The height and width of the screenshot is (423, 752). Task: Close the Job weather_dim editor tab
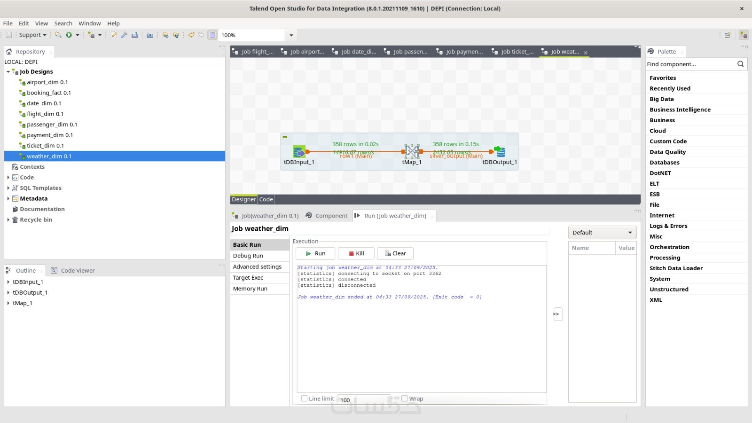pyautogui.click(x=586, y=53)
